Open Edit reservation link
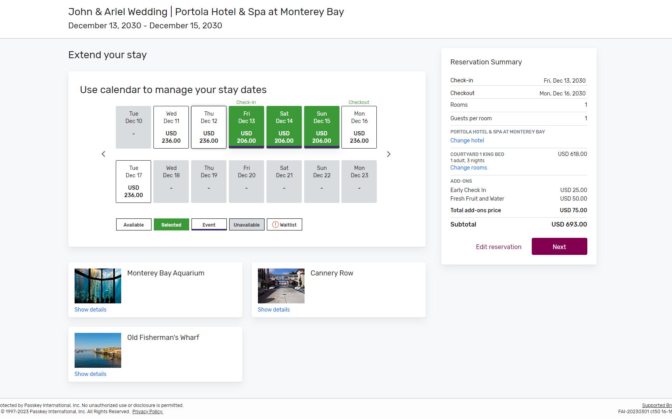The height and width of the screenshot is (419, 672). pos(499,247)
